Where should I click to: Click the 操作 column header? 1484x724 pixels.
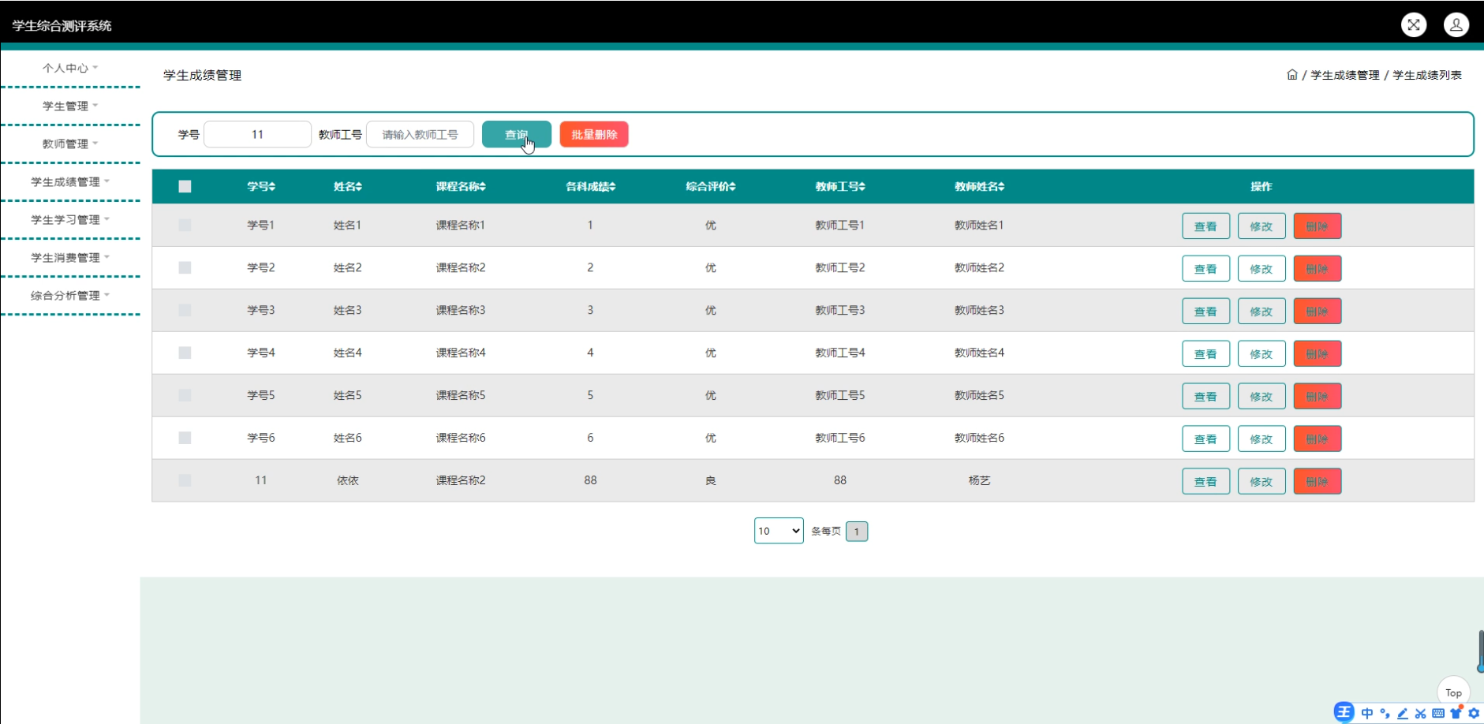1261,187
